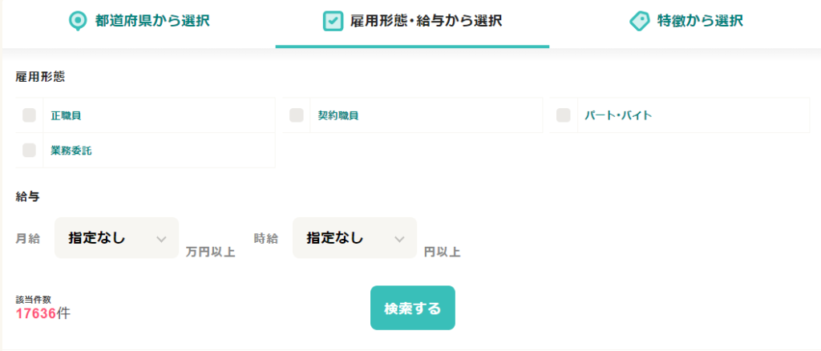Click the 契約職員 label text
This screenshot has height=351, width=821.
click(338, 115)
